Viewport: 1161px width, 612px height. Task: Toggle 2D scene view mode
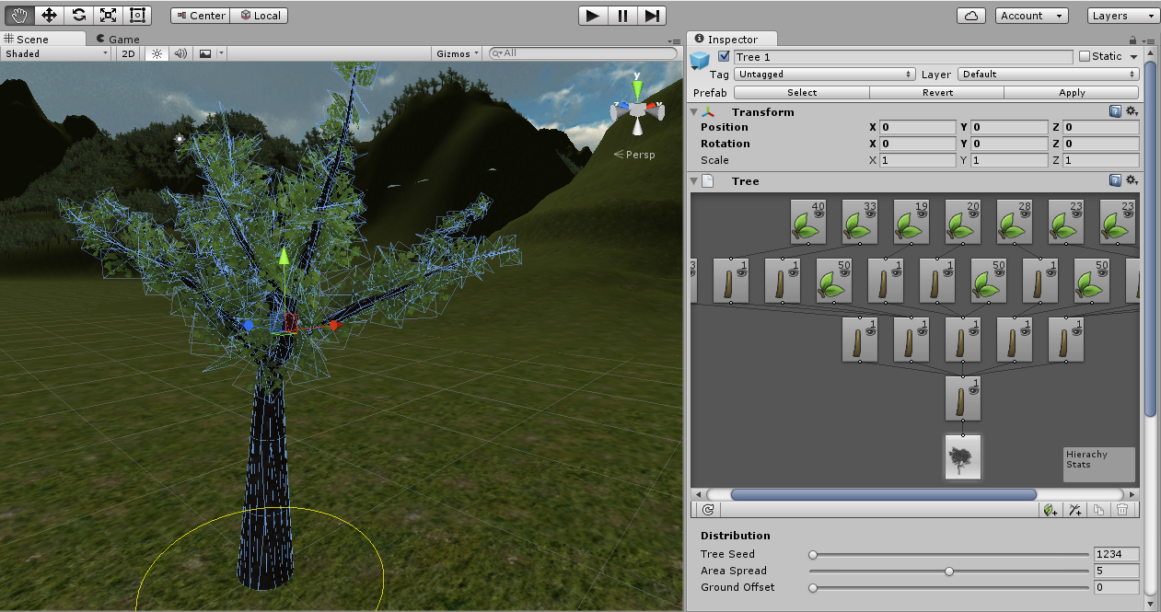click(128, 53)
